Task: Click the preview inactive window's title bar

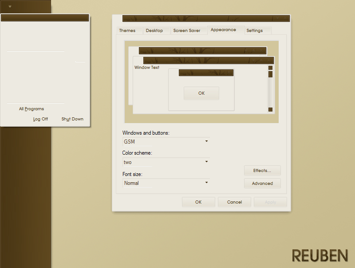Action: tap(203, 51)
